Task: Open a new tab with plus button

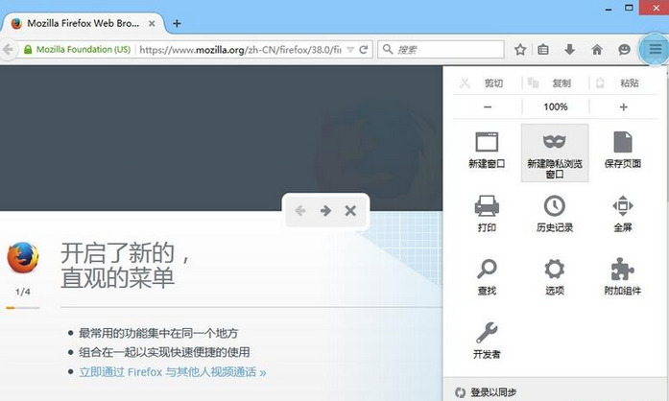Action: (x=177, y=23)
